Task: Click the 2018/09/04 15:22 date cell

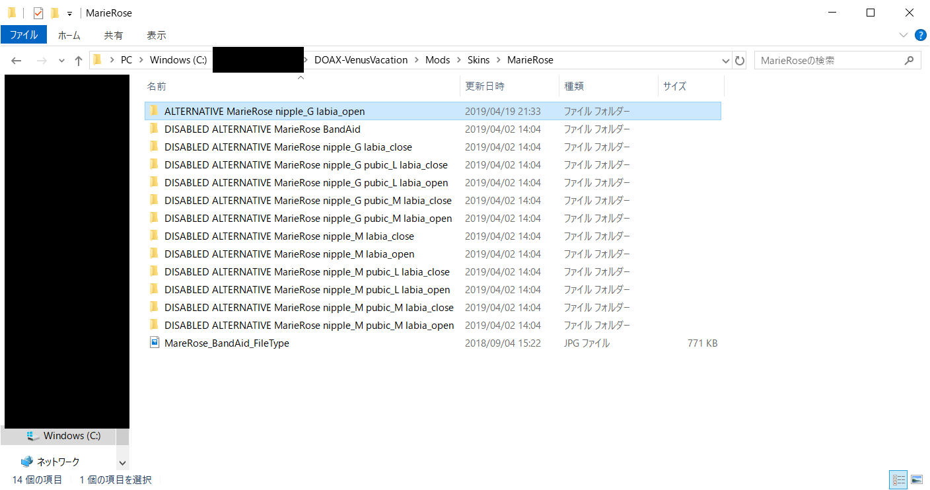Action: click(503, 343)
